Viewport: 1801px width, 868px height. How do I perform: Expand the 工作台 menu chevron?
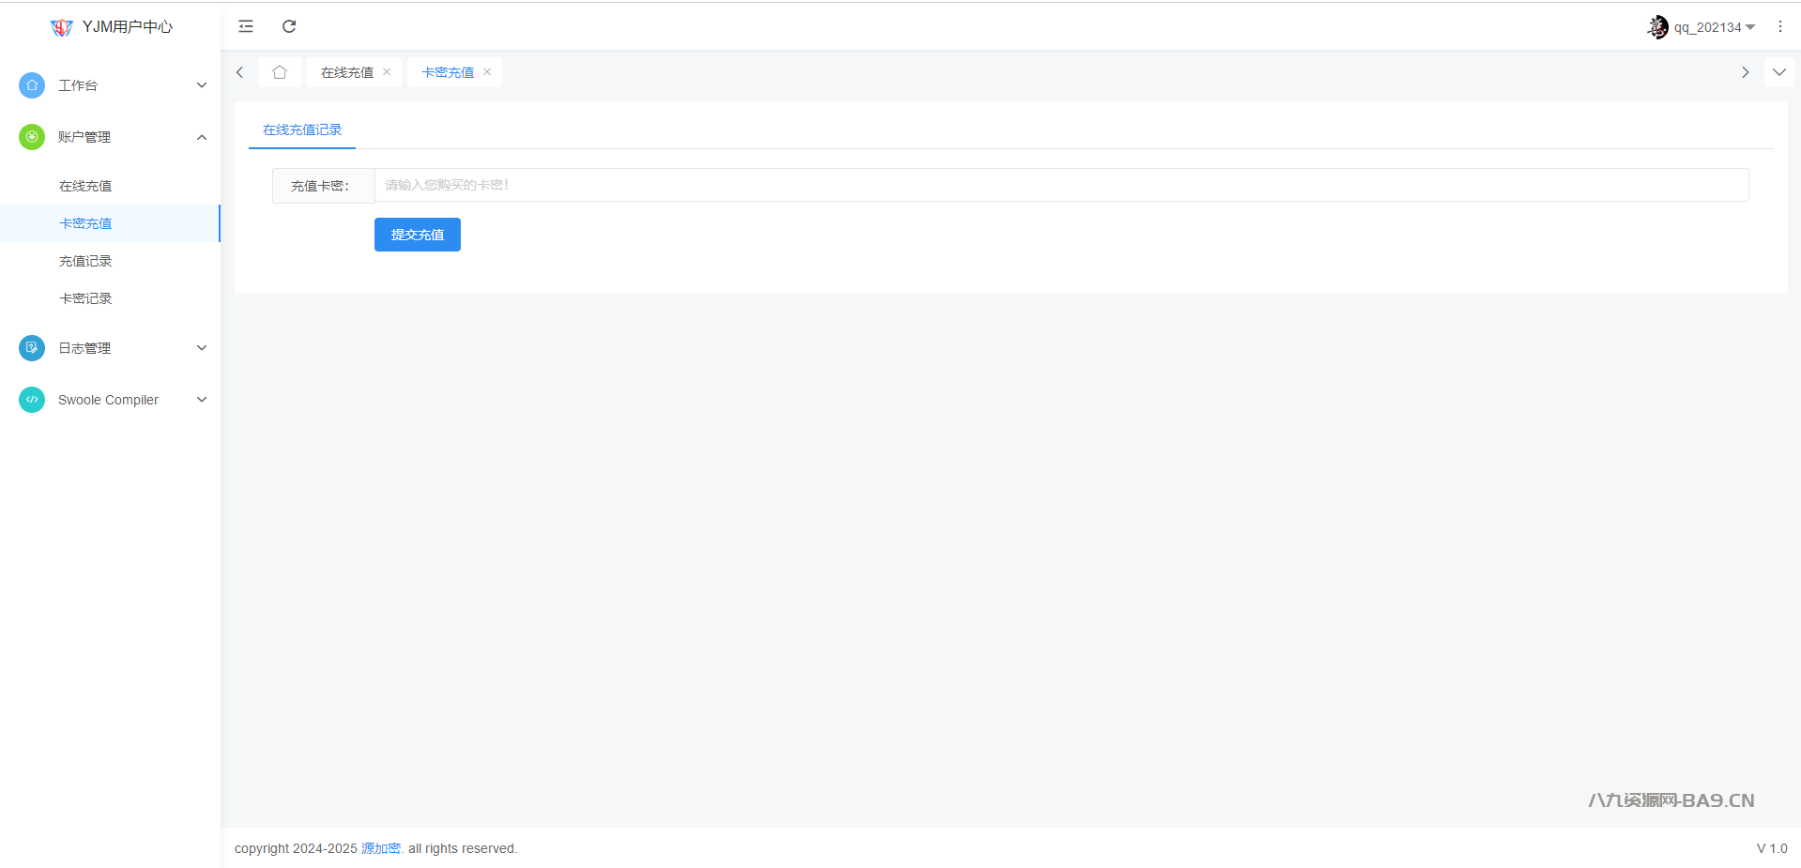coord(202,85)
